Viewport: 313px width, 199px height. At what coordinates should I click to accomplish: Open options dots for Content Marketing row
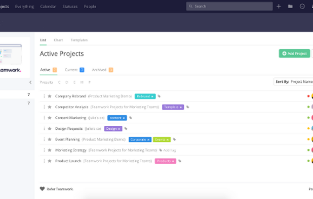click(44, 118)
